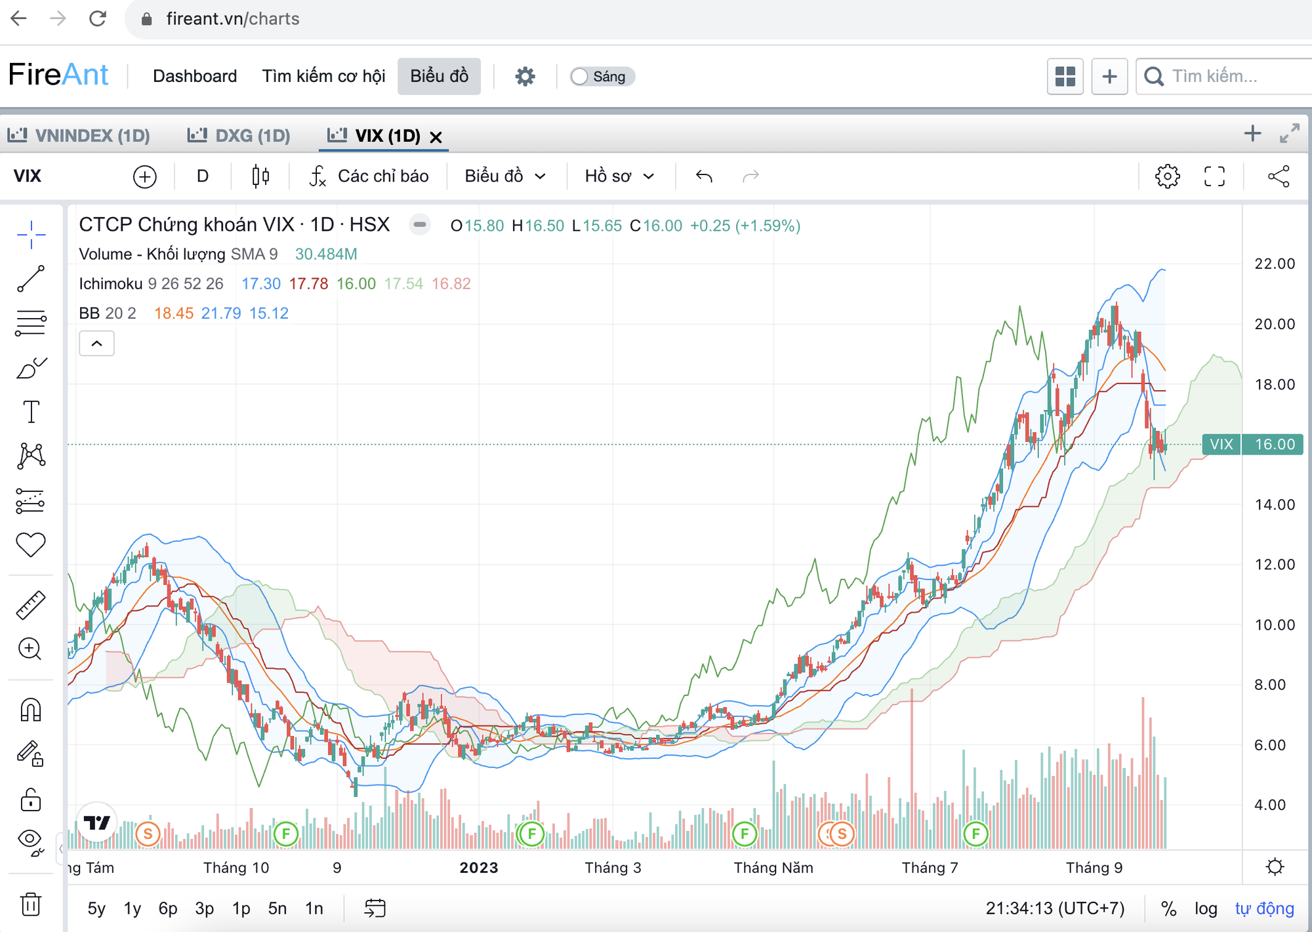Toggle the log scale mode
The height and width of the screenshot is (932, 1312).
pyautogui.click(x=1206, y=908)
